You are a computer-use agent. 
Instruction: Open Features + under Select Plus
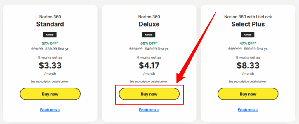(x=248, y=110)
